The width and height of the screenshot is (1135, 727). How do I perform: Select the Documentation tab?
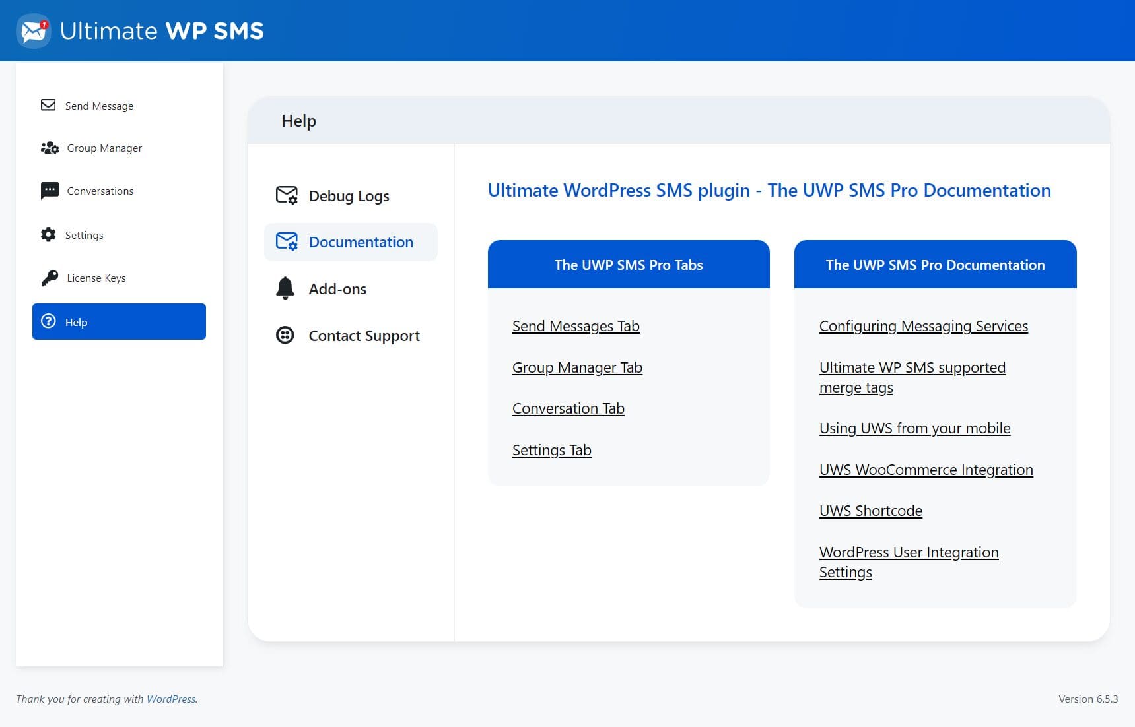pyautogui.click(x=351, y=242)
